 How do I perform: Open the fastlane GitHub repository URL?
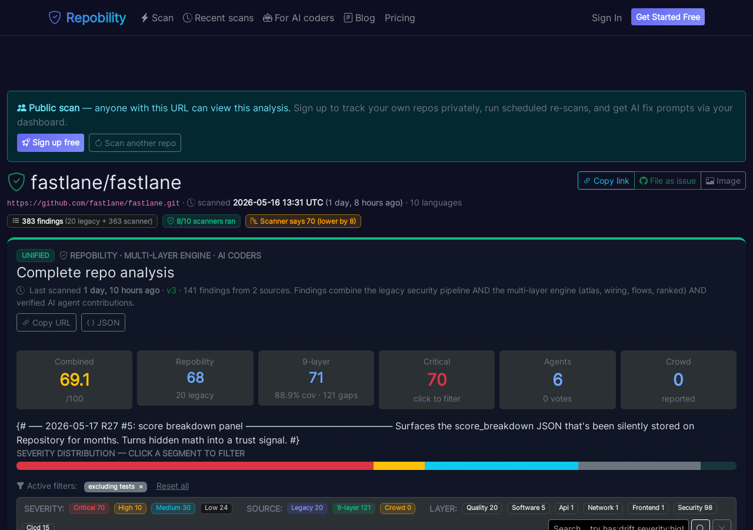[94, 203]
